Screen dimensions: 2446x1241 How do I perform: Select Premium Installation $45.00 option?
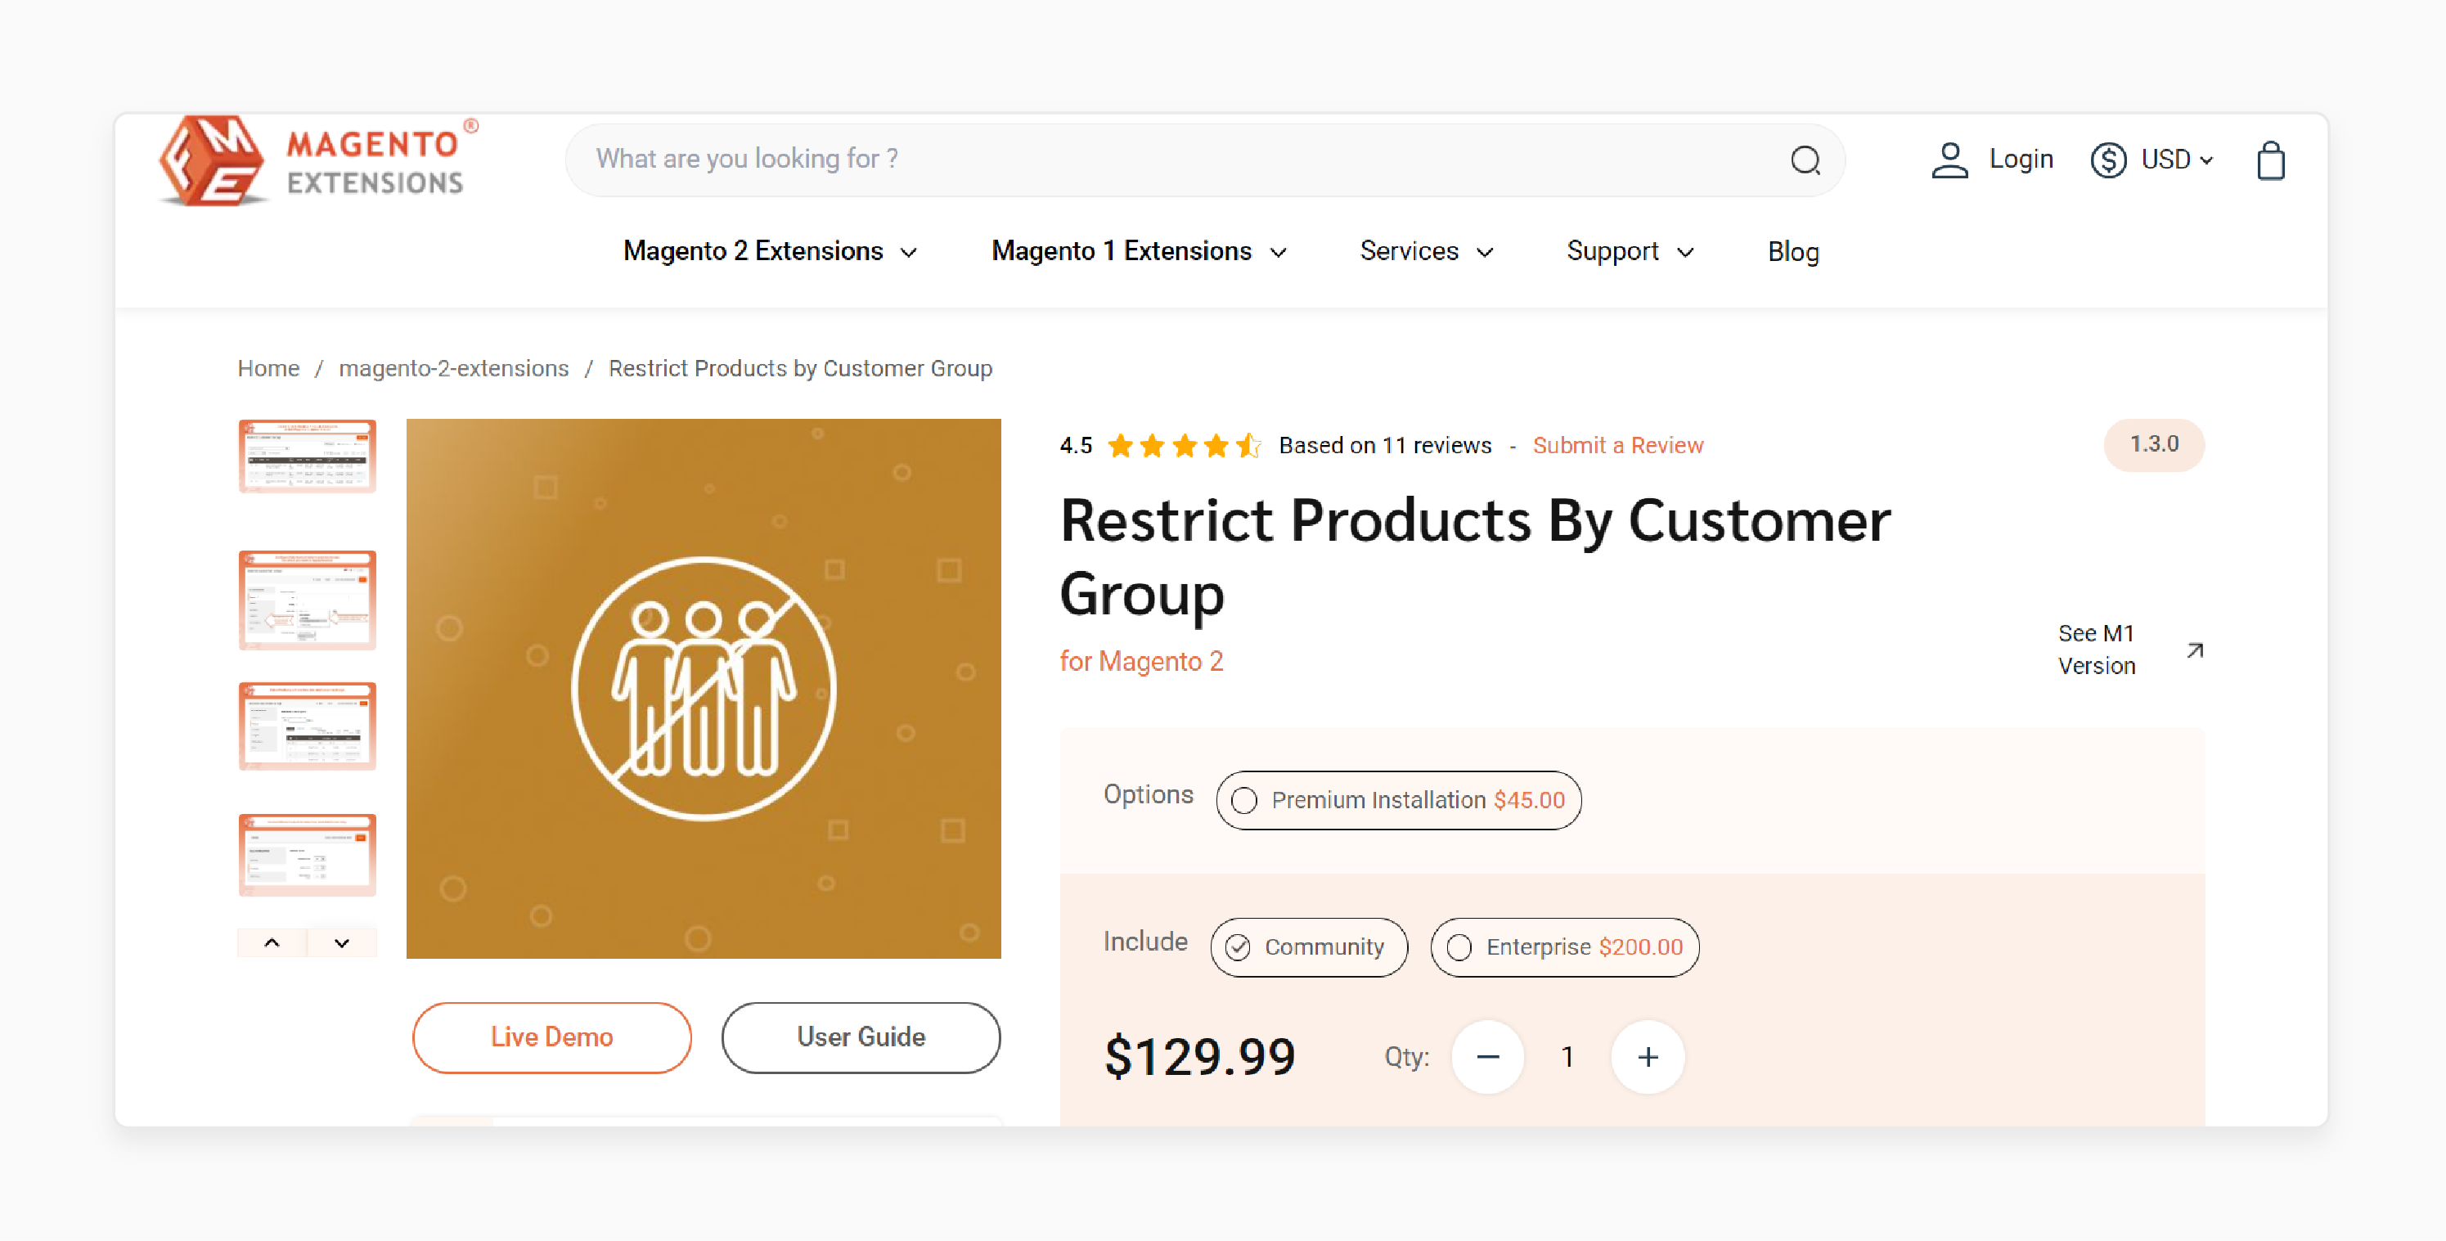[1398, 800]
